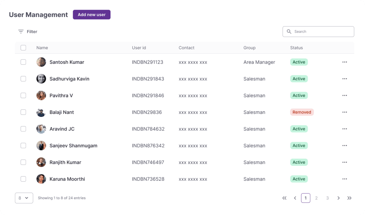Screen dimensions: 365x215
Task: Click the Add new user button
Action: [x=92, y=15]
